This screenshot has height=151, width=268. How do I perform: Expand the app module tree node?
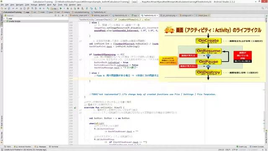(x=5, y=18)
